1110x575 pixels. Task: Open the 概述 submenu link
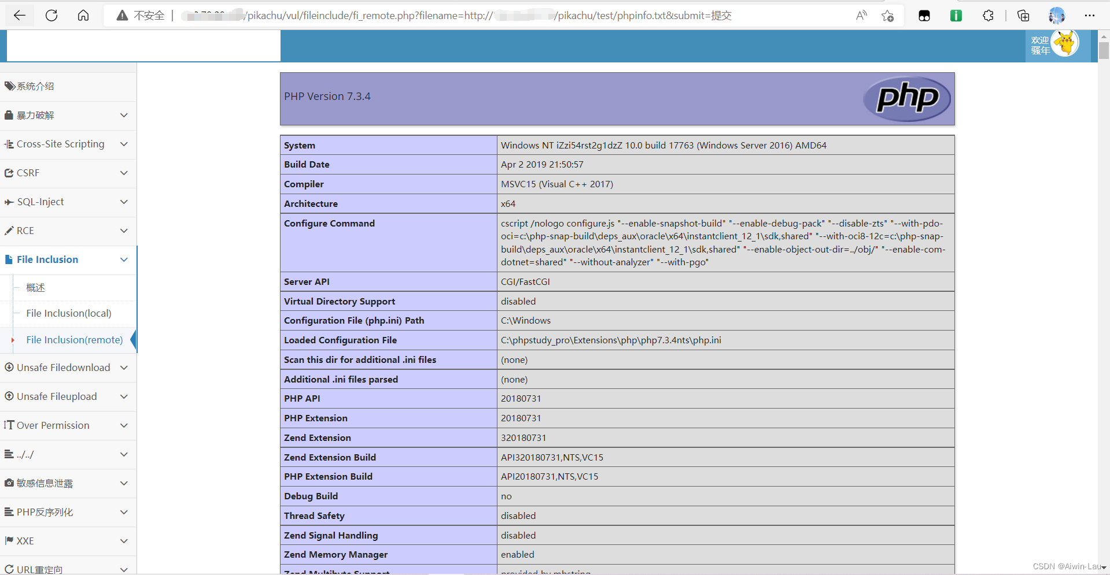click(x=35, y=287)
